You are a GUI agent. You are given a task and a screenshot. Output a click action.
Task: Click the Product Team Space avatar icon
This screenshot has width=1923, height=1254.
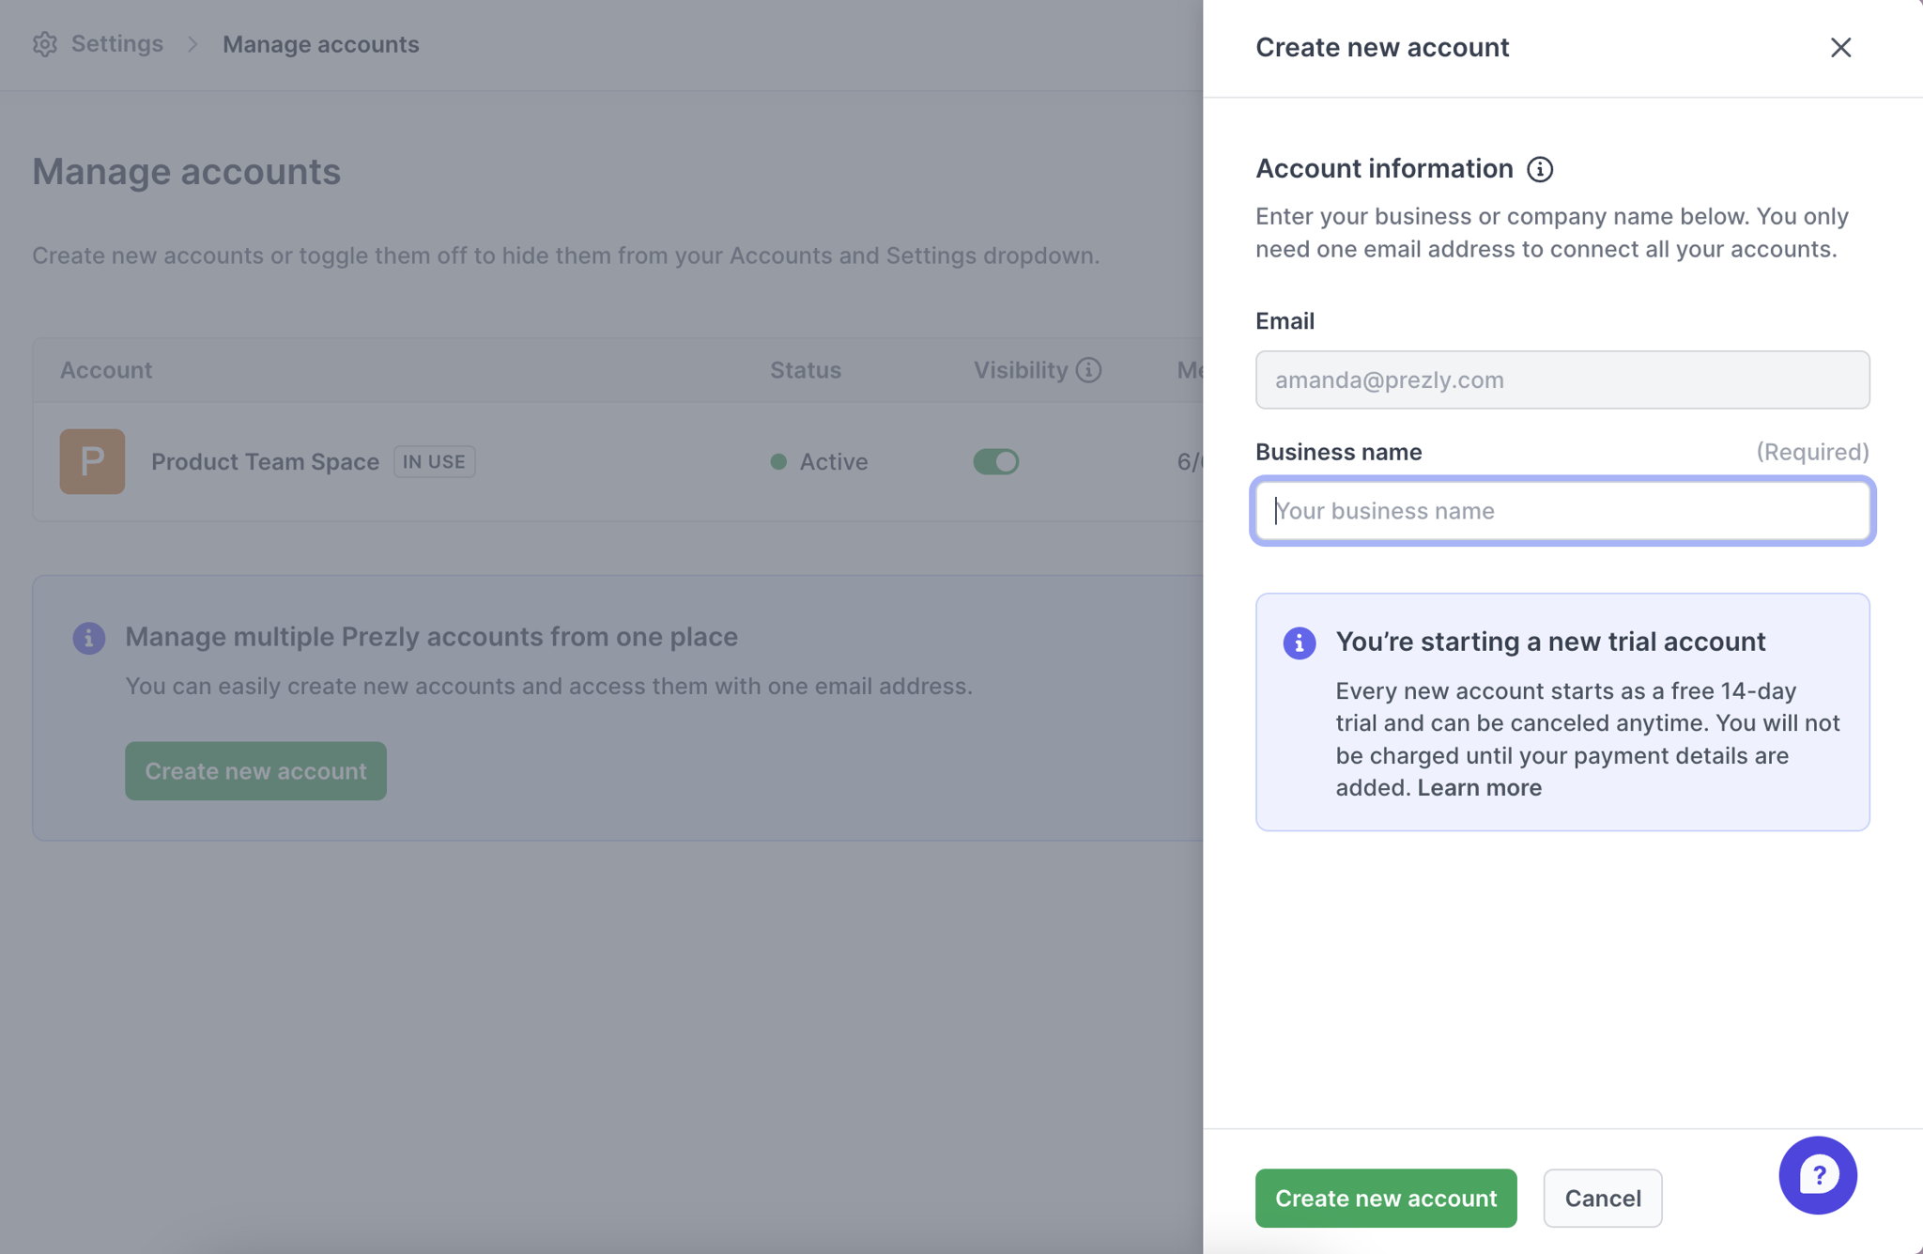coord(92,461)
